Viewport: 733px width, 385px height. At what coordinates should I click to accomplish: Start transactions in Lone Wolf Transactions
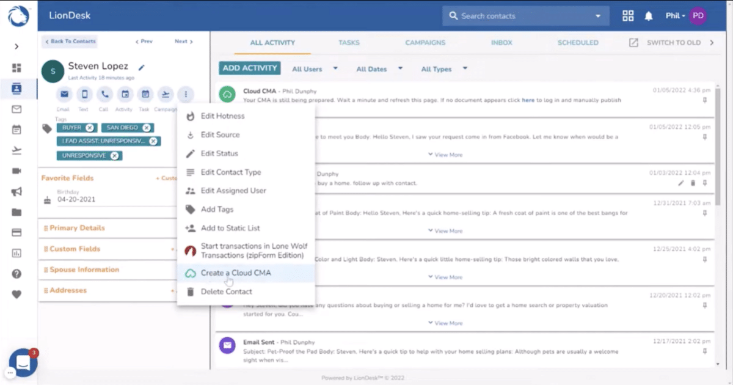(246, 251)
